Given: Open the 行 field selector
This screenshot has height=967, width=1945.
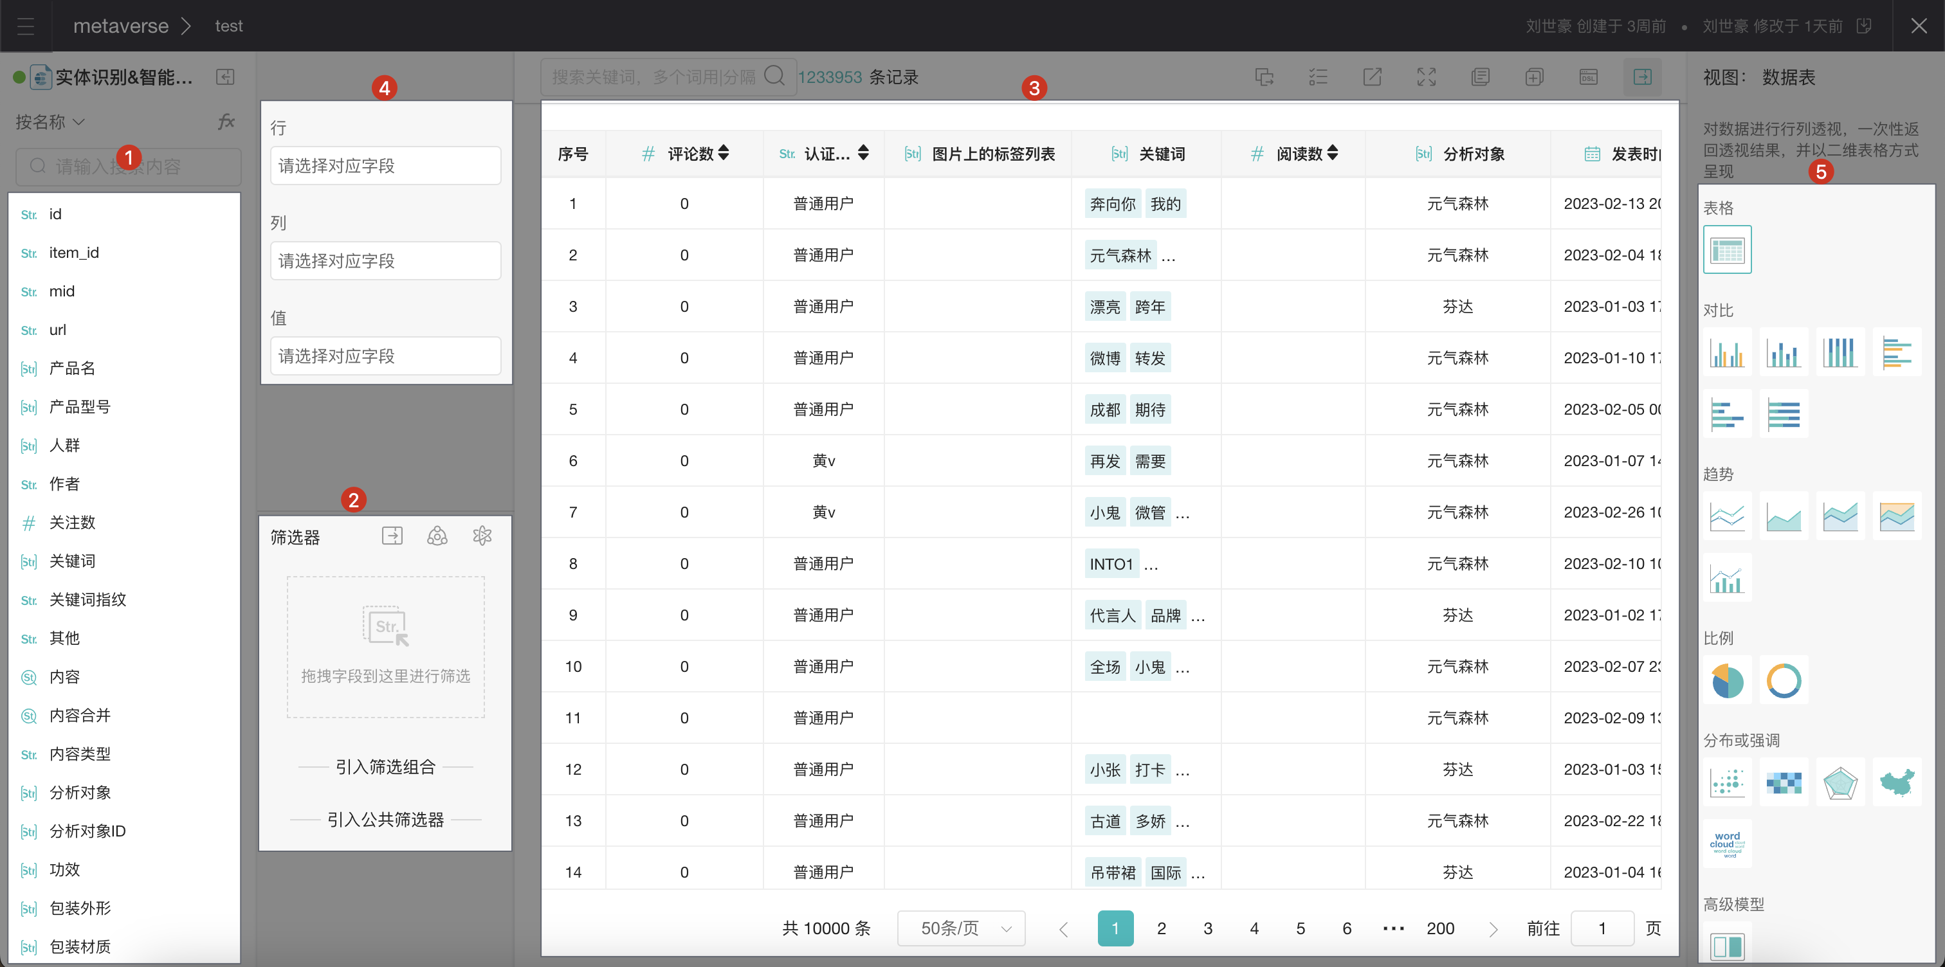Looking at the screenshot, I should point(385,165).
